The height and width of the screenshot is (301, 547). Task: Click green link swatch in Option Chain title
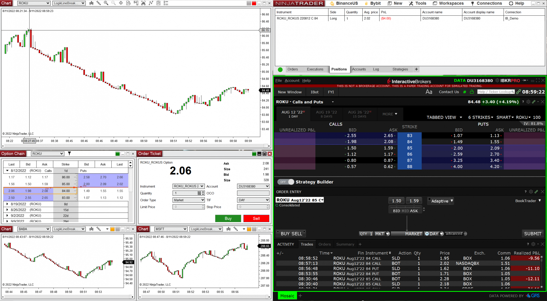[117, 154]
